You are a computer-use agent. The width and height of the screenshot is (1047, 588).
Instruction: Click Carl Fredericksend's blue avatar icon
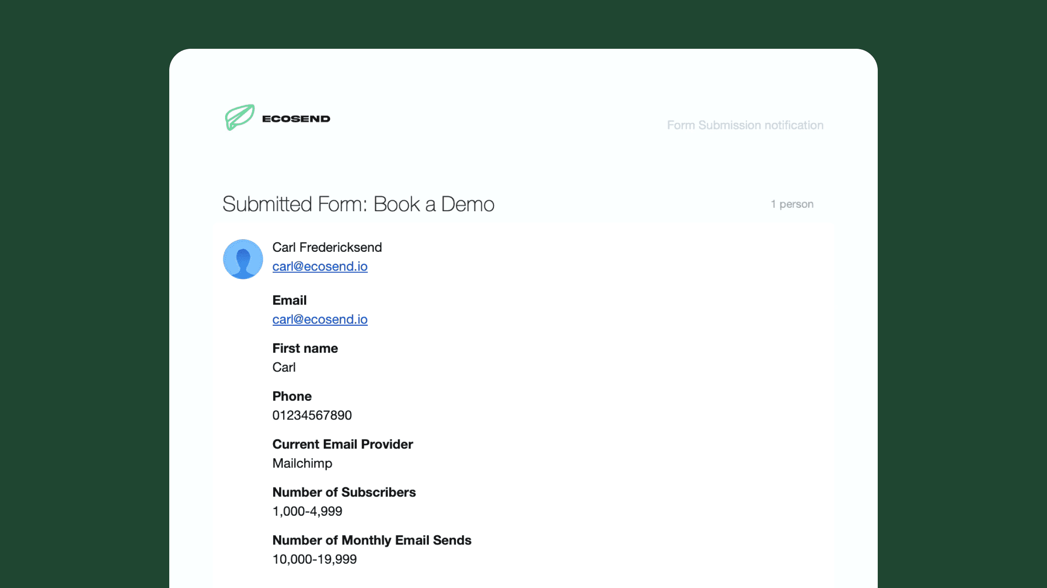(243, 259)
